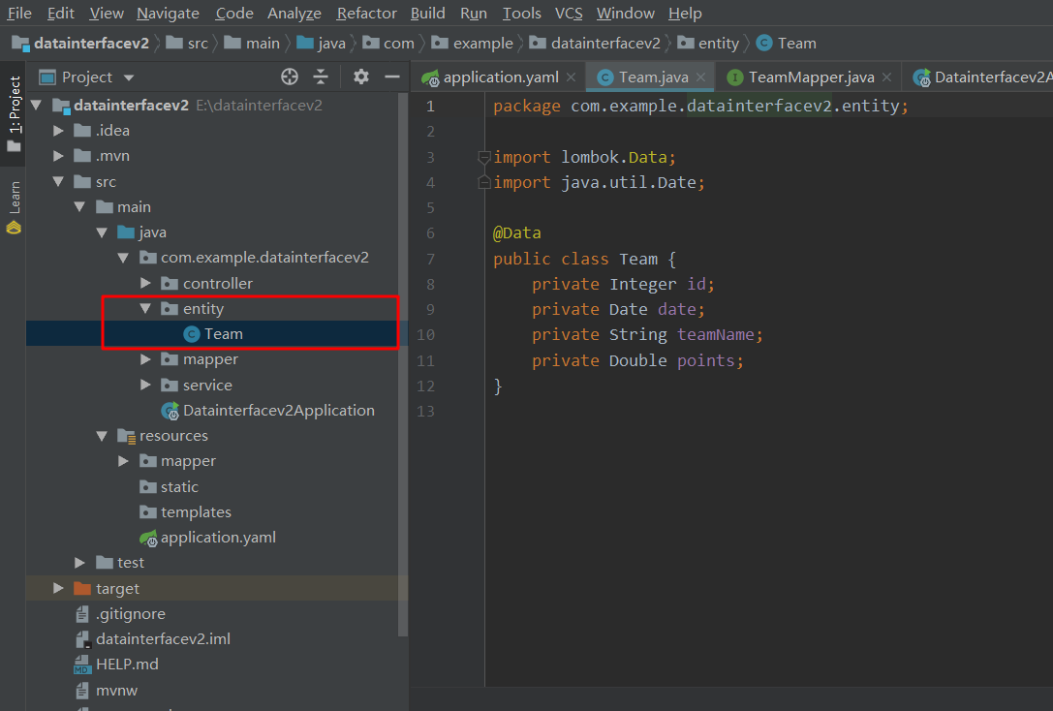Collapse the main folder
1053x711 pixels.
(x=79, y=206)
